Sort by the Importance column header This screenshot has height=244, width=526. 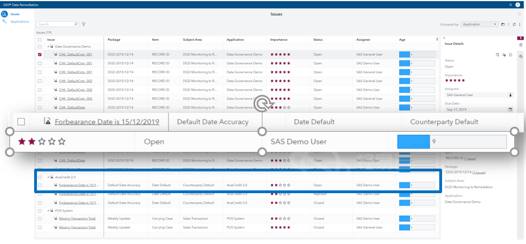click(279, 40)
